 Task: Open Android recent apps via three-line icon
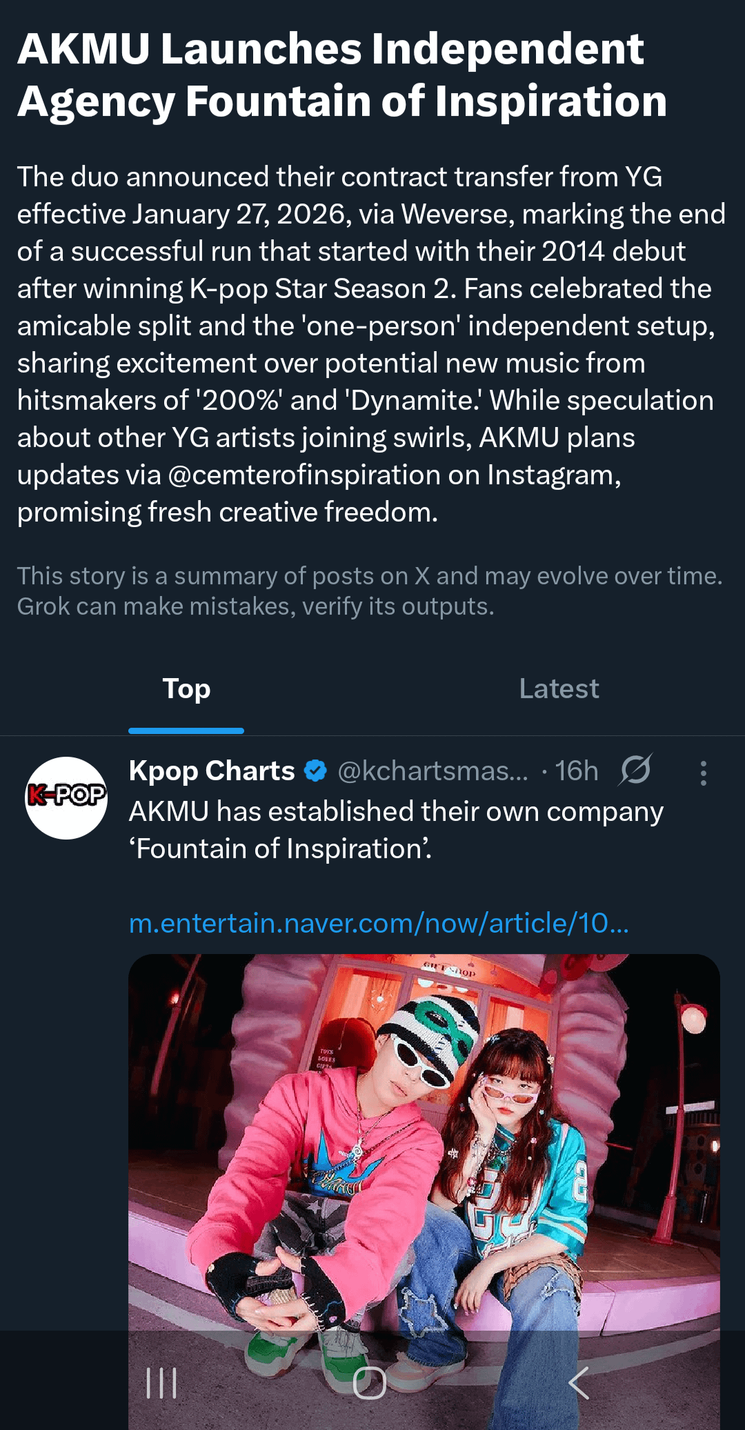(x=161, y=1382)
